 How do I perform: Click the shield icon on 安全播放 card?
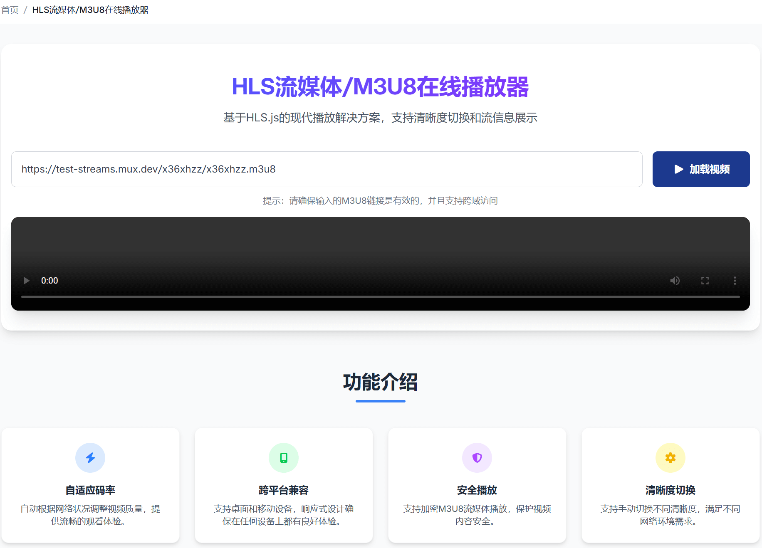pos(477,457)
